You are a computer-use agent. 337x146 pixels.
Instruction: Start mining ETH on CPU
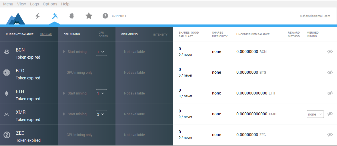75,93
